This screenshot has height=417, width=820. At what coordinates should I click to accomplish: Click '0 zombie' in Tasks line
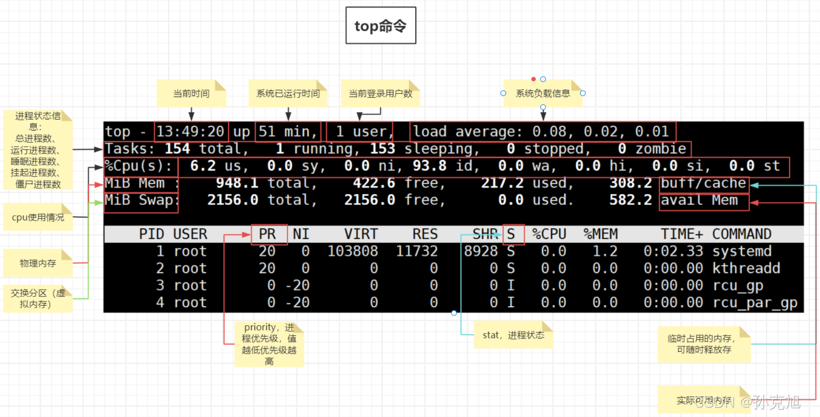652,149
